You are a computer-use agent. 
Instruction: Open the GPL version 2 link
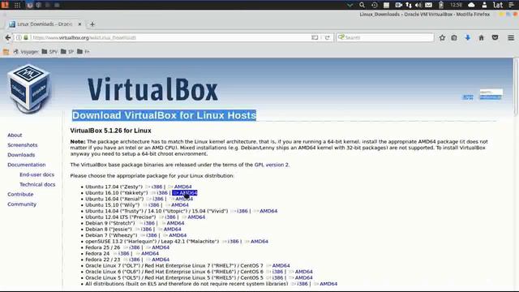coord(272,165)
